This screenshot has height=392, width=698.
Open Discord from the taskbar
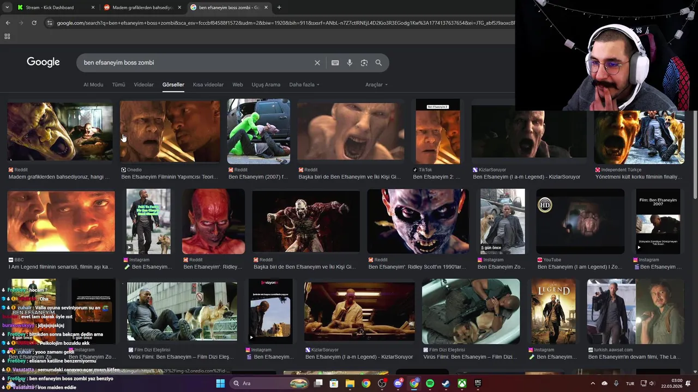click(398, 383)
